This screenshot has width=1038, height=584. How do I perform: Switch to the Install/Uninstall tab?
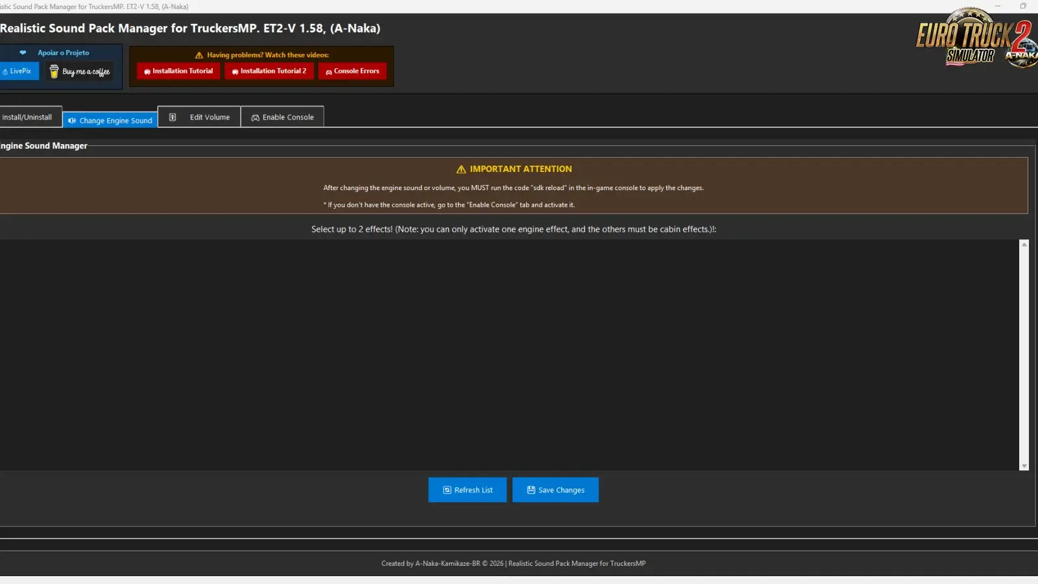27,117
